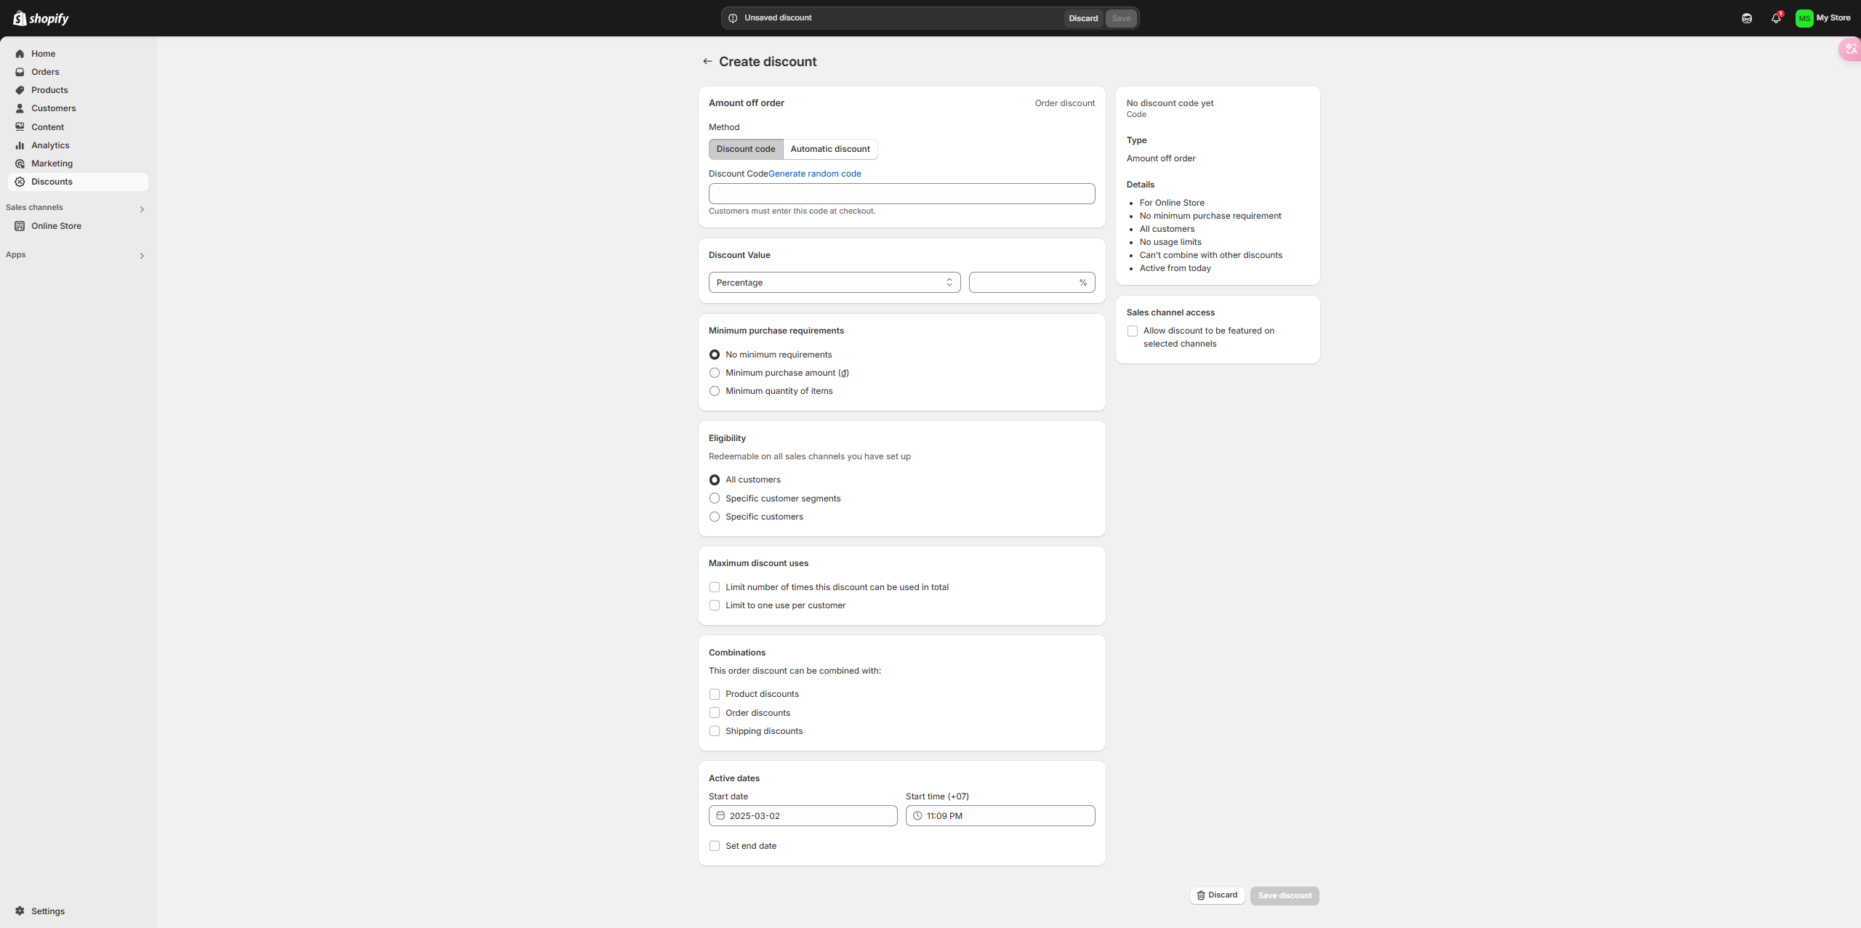
Task: Click the calendar icon in Start date
Action: [720, 816]
